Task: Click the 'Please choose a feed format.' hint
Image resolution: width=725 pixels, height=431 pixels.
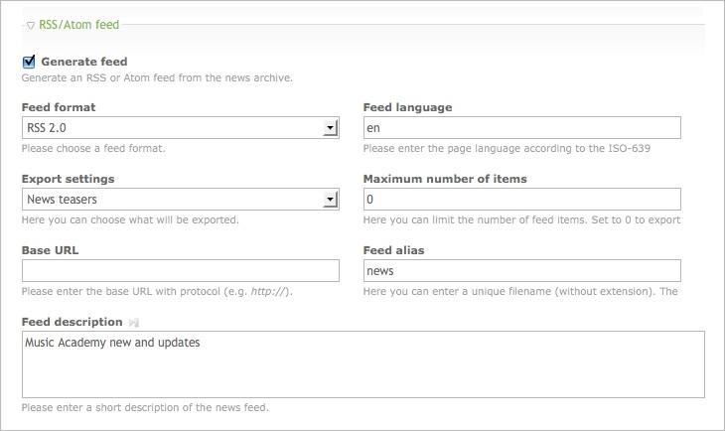Action: 93,148
